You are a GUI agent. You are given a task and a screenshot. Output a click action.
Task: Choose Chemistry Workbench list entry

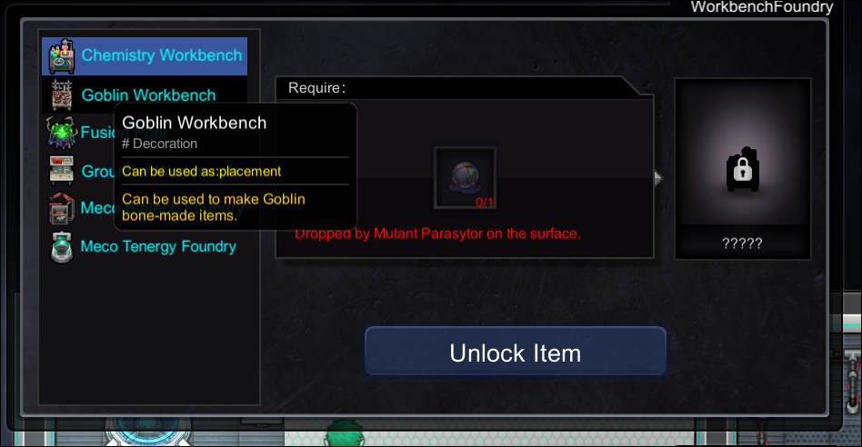145,56
